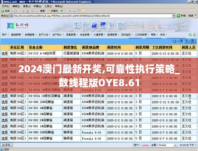Click the Refresh icon in IE toolbar
This screenshot has width=198, height=151.
pos(27,11)
